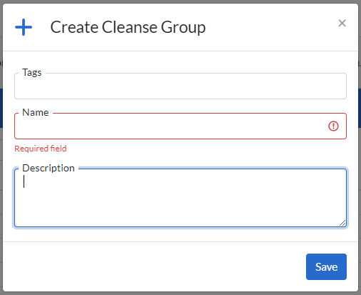Click inside the Description text area
This screenshot has width=361, height=295.
pyautogui.click(x=180, y=198)
